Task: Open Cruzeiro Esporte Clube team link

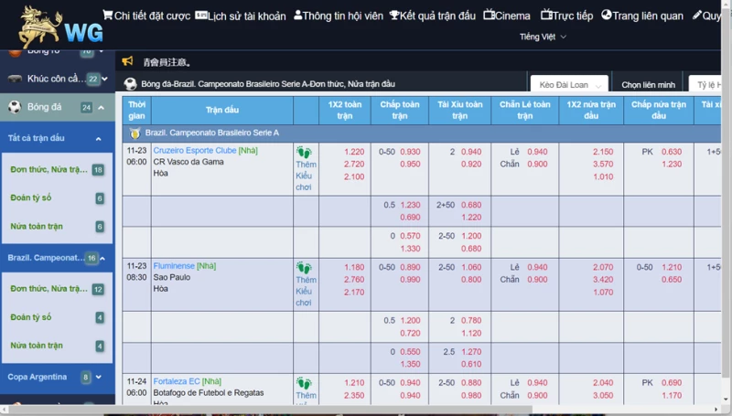Action: 195,151
